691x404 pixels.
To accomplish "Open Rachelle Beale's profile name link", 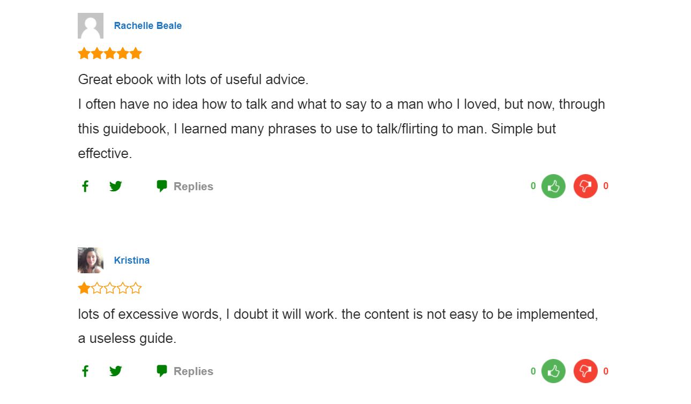I will 147,26.
